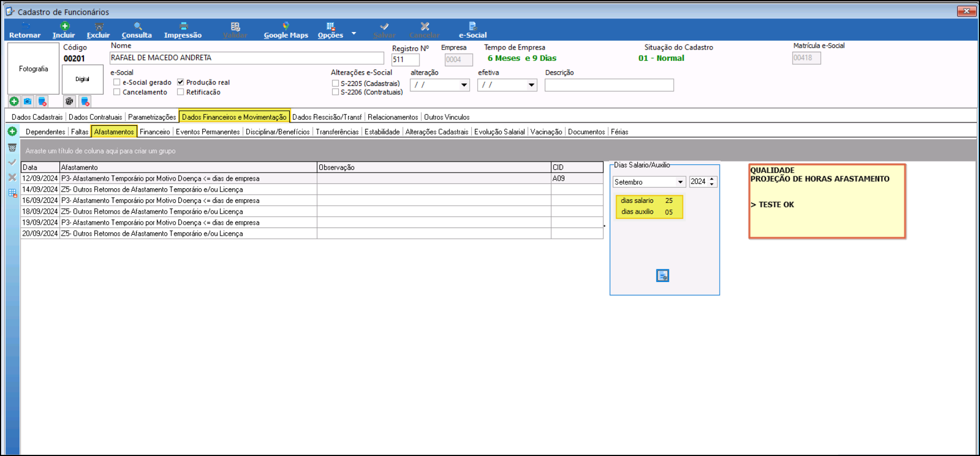Switch to the Dados Contratuais tab

[95, 117]
